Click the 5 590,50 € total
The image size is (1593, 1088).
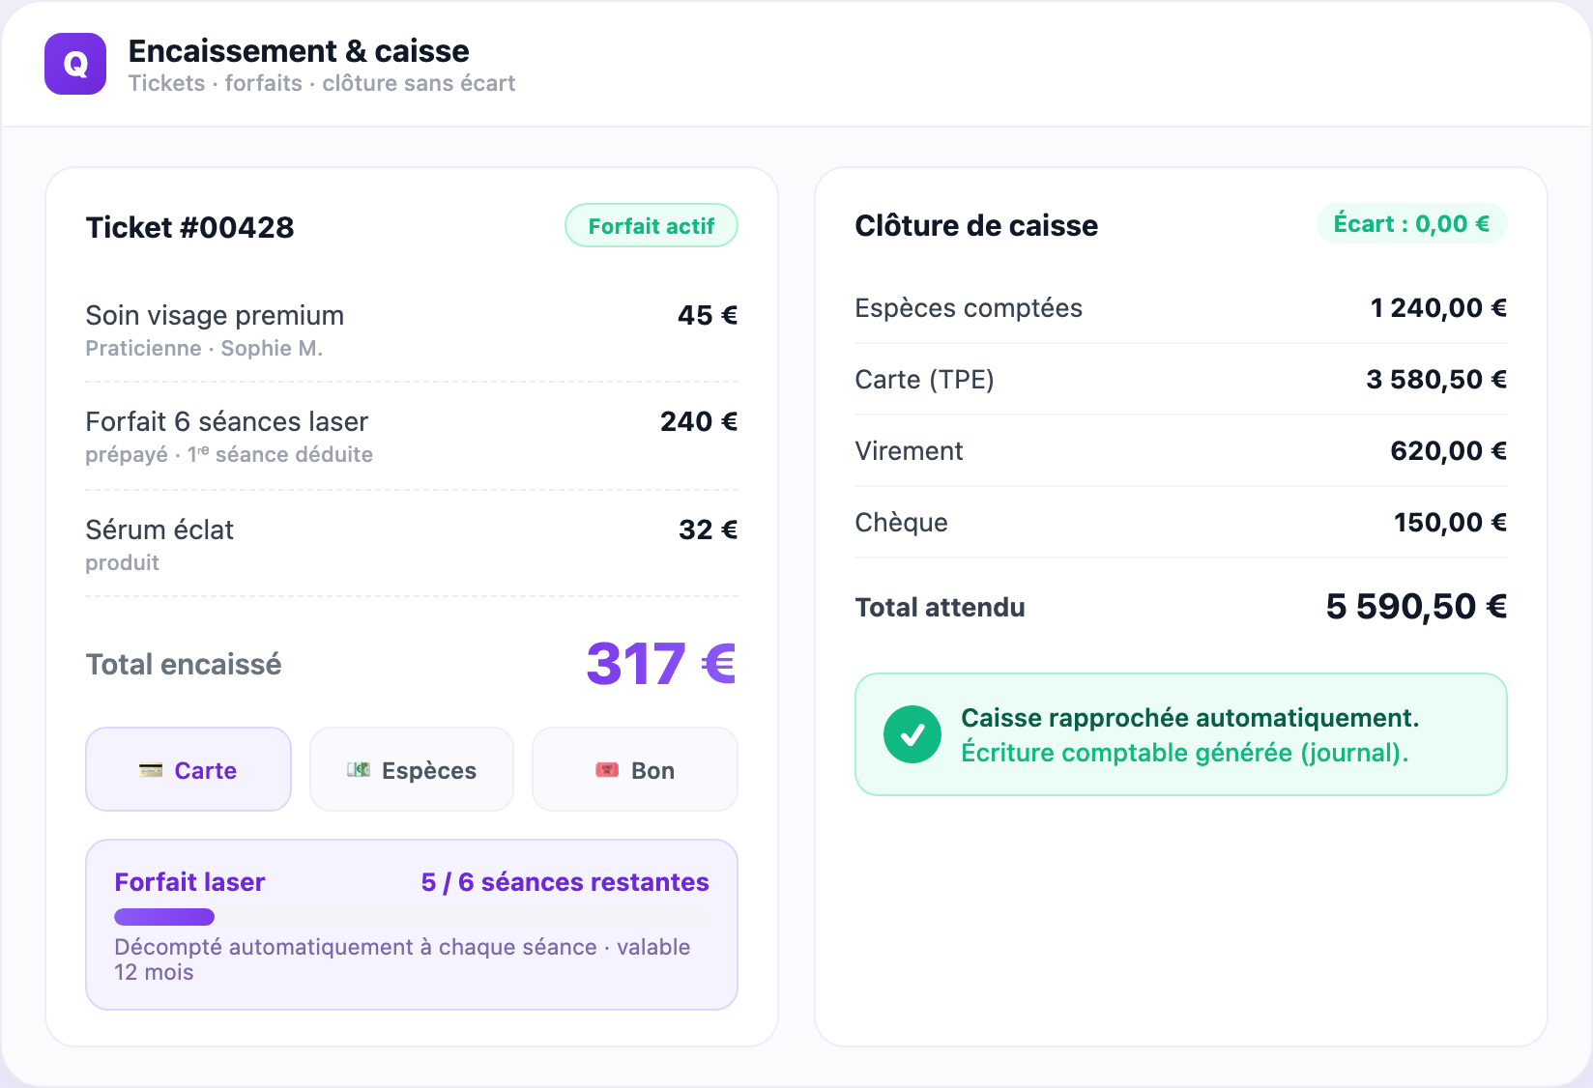click(1416, 606)
